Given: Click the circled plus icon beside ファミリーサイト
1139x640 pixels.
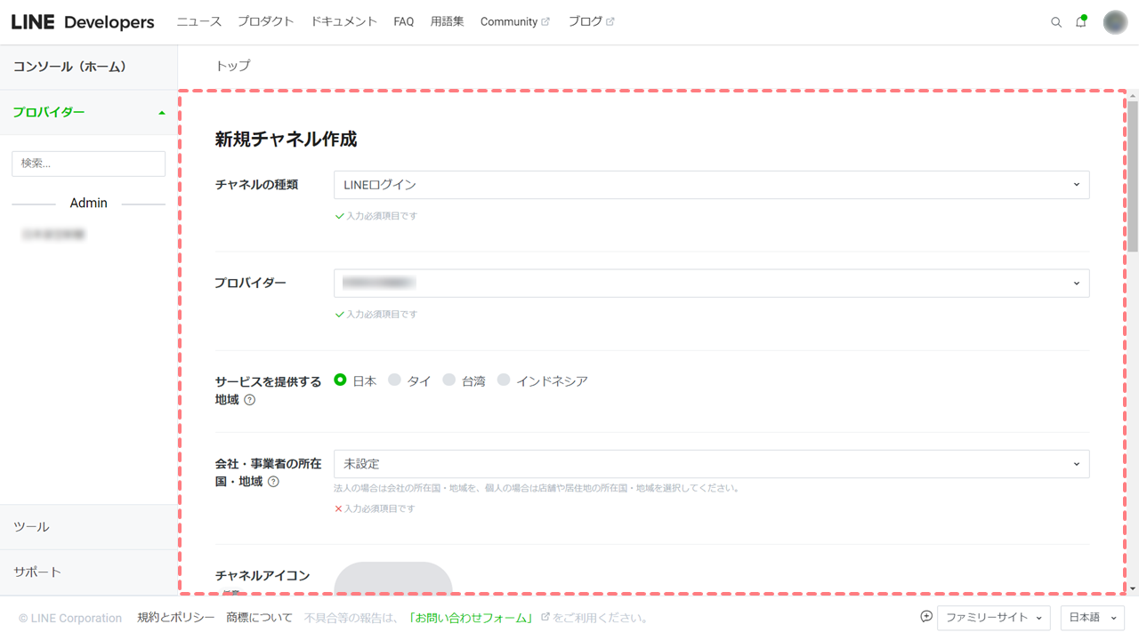Looking at the screenshot, I should [926, 617].
